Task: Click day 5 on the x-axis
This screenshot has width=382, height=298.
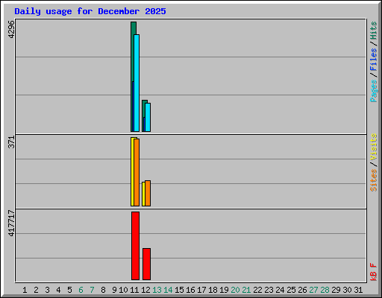Action: pyautogui.click(x=69, y=290)
